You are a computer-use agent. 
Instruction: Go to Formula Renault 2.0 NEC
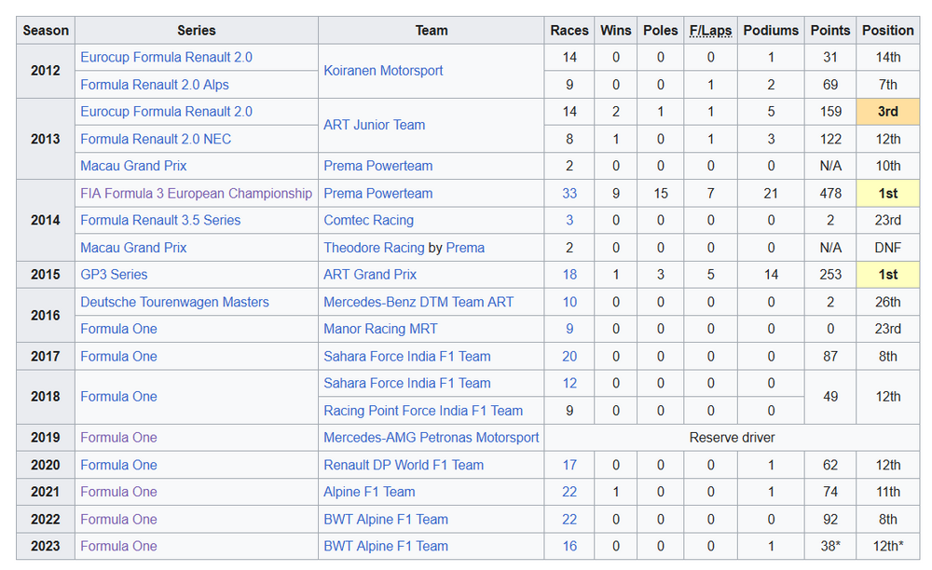[x=156, y=139]
